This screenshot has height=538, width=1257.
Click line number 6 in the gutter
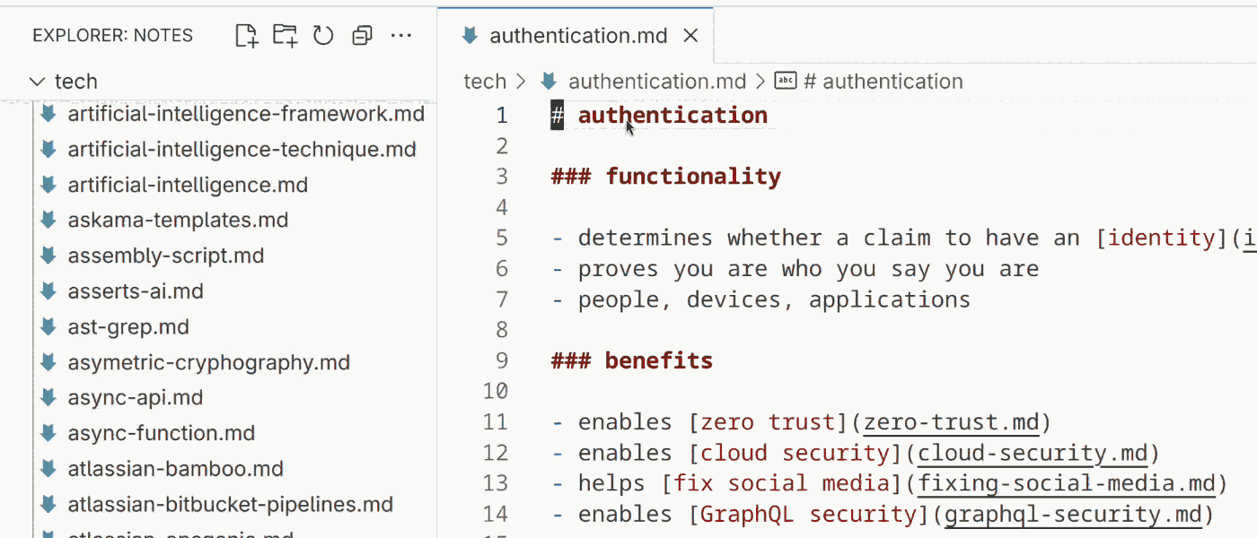501,269
